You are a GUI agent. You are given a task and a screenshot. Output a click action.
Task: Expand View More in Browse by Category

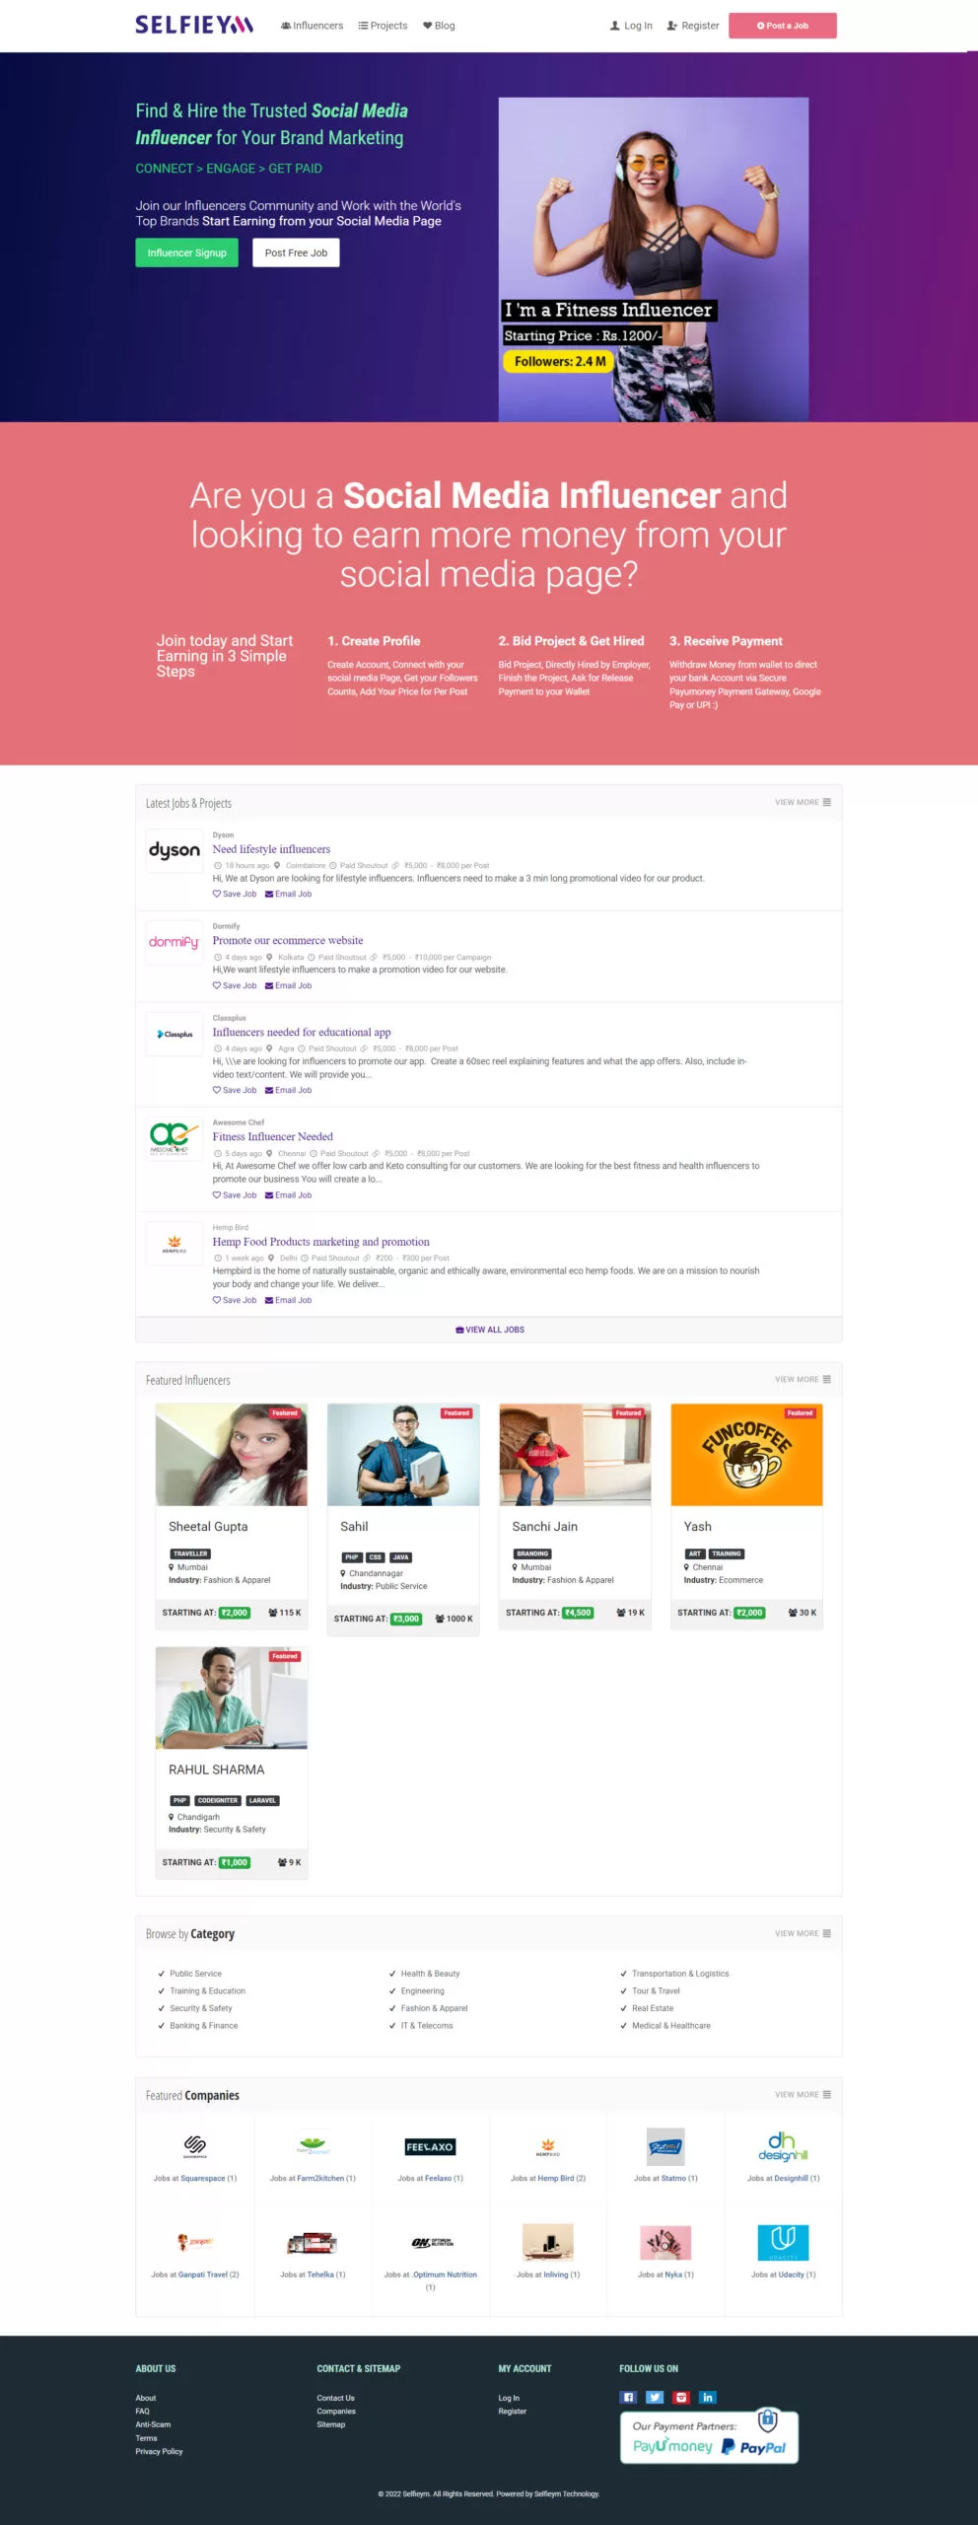(x=803, y=1933)
